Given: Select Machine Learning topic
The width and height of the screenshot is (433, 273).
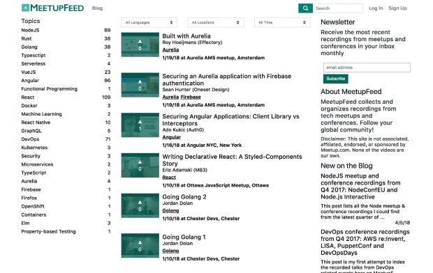Looking at the screenshot, I should tap(41, 114).
